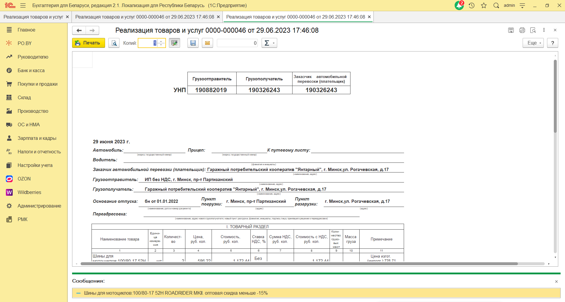Expand the Еще dropdown menu

(x=533, y=43)
